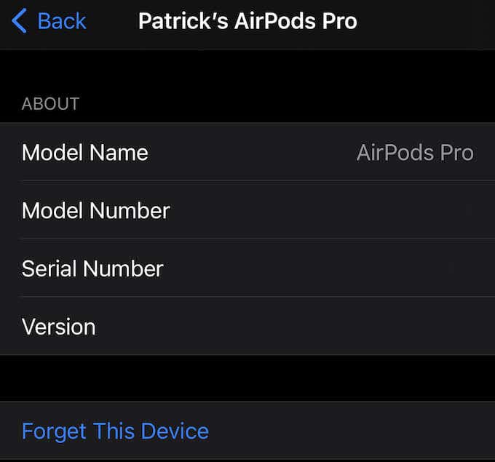The image size is (495, 462).
Task: Tap the blue back chevron arrow
Action: [x=20, y=21]
